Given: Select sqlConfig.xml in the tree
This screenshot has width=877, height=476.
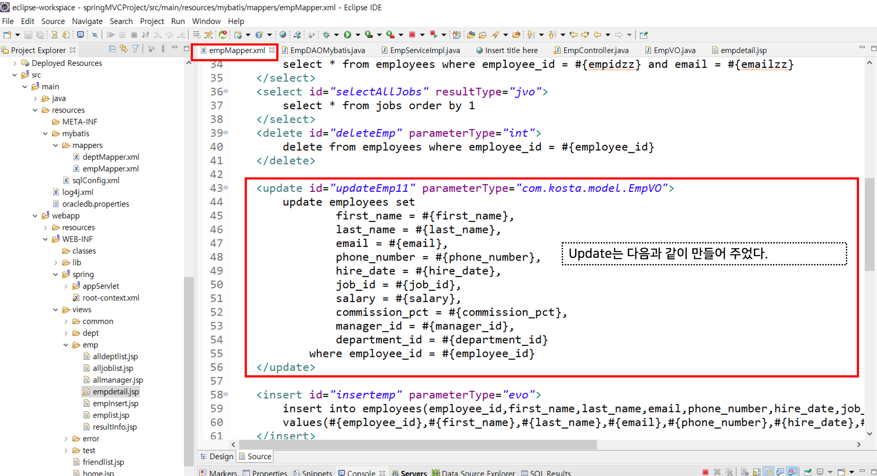Looking at the screenshot, I should tap(96, 180).
